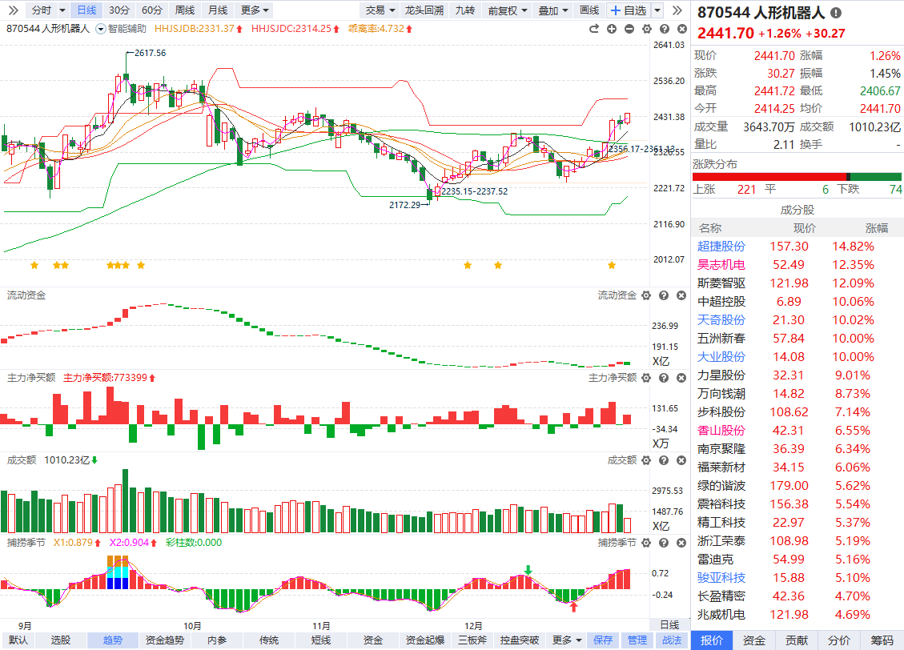Open the 前复权 dropdown
The width and height of the screenshot is (904, 650).
tap(508, 10)
